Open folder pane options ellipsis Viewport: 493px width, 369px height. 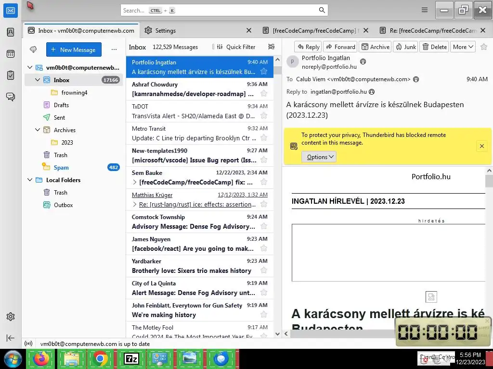coord(114,49)
